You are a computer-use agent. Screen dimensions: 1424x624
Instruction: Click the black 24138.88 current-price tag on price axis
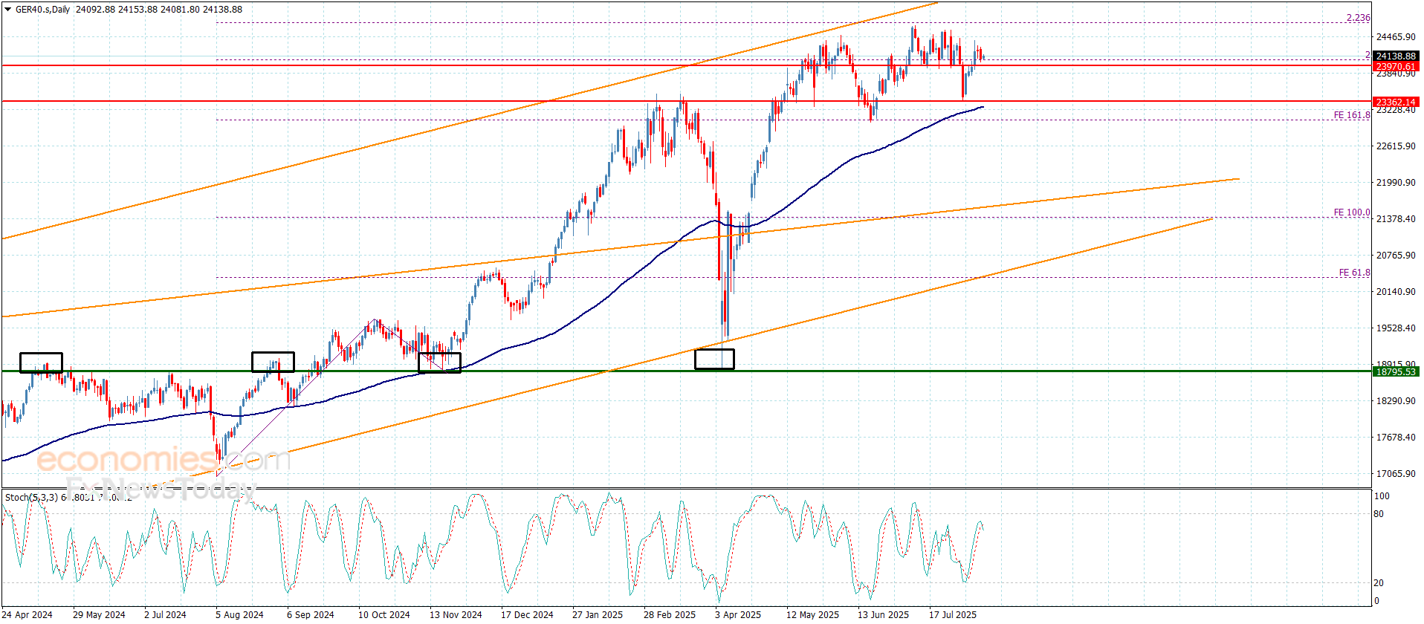click(1396, 56)
